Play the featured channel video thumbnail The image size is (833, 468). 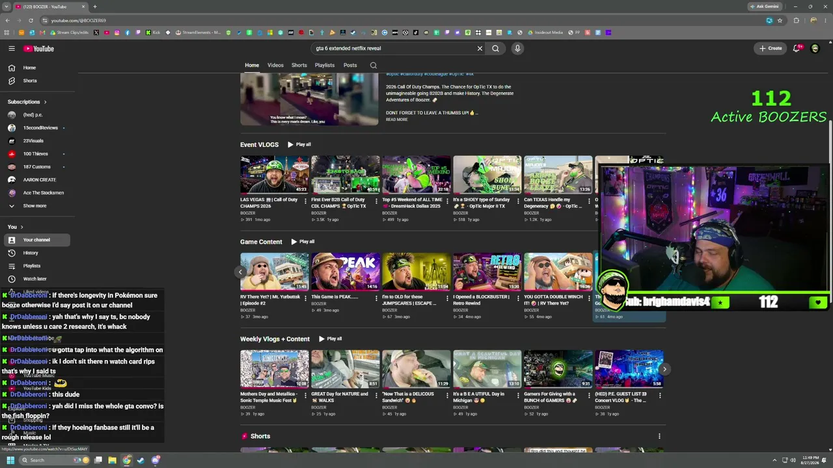(x=309, y=99)
